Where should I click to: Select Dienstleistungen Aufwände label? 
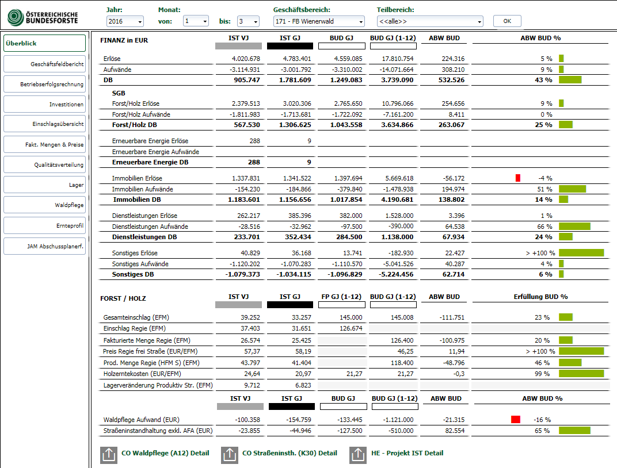(x=150, y=227)
